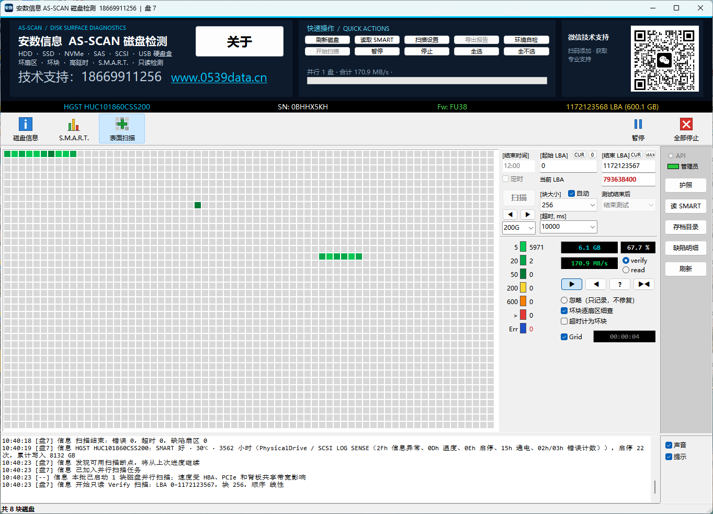713x514 pixels.
Task: Open the 200G jump size dropdown
Action: pos(519,228)
